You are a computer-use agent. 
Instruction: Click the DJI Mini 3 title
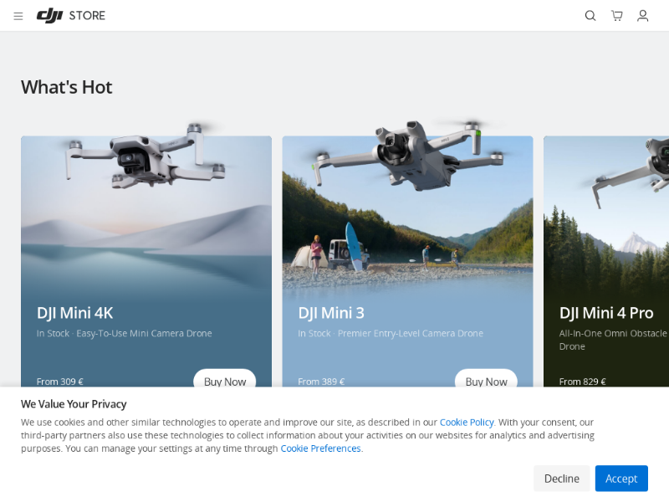[x=331, y=313]
